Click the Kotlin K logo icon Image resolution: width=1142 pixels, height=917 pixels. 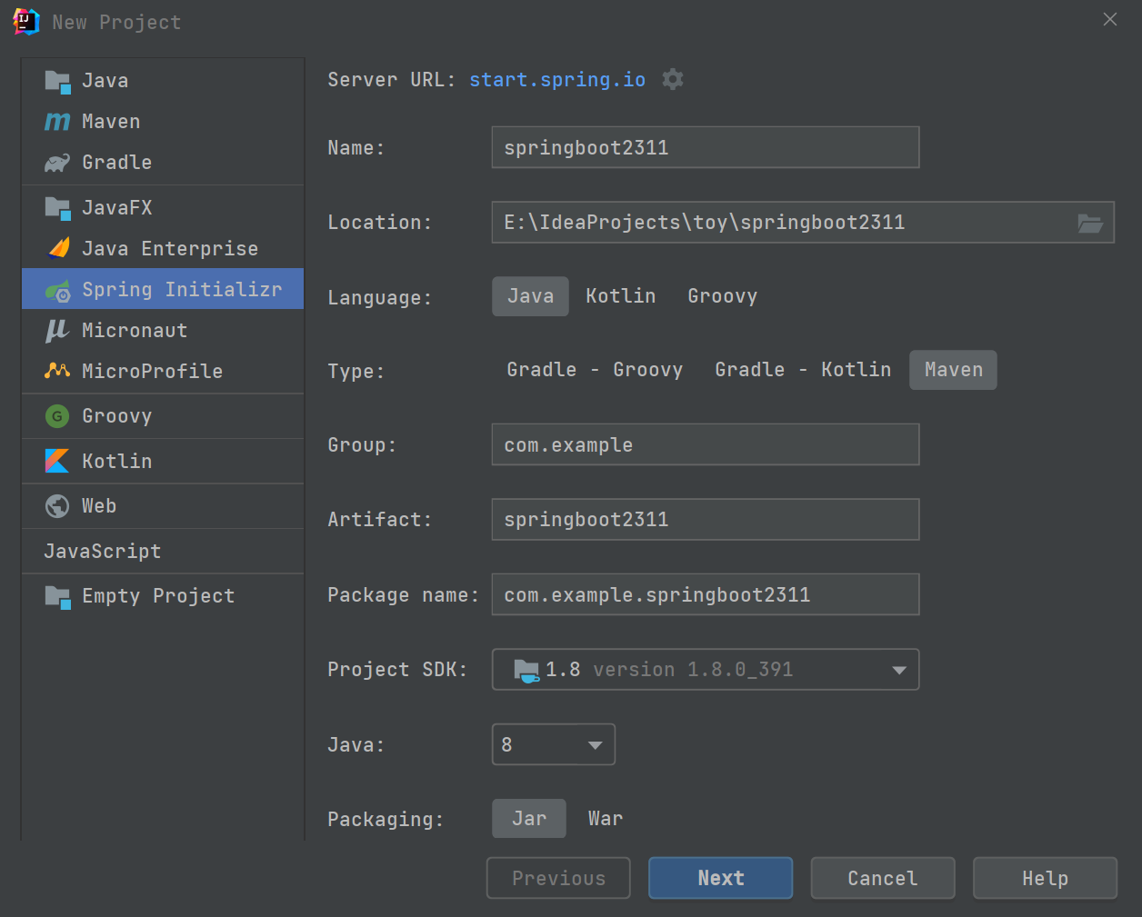pos(57,461)
